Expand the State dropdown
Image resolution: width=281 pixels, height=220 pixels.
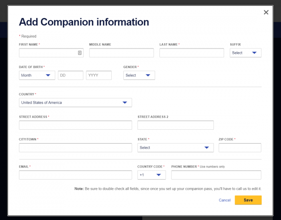click(176, 148)
